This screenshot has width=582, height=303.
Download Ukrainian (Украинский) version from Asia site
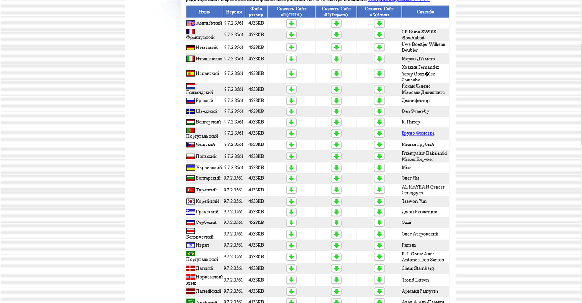click(x=379, y=168)
